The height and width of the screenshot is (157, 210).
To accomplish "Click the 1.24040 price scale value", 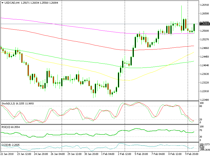I will pyautogui.click(x=204, y=65).
